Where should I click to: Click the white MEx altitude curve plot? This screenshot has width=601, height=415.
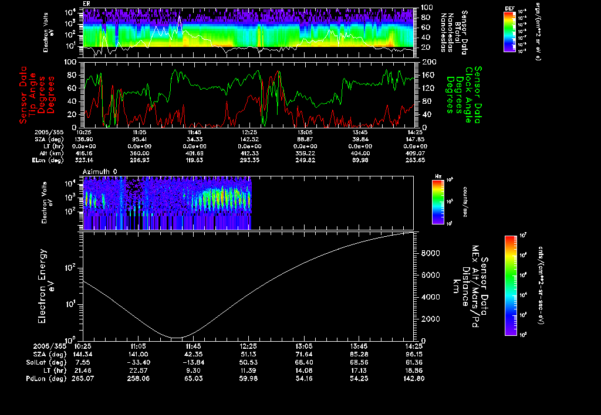click(x=248, y=286)
